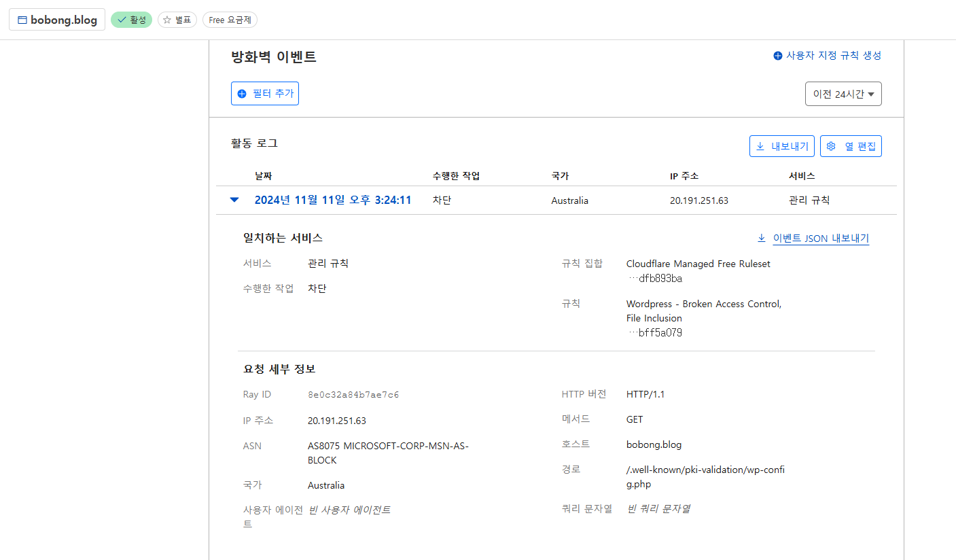Click the 이벤트 JSON 내보내기 link
The height and width of the screenshot is (560, 956).
click(821, 238)
